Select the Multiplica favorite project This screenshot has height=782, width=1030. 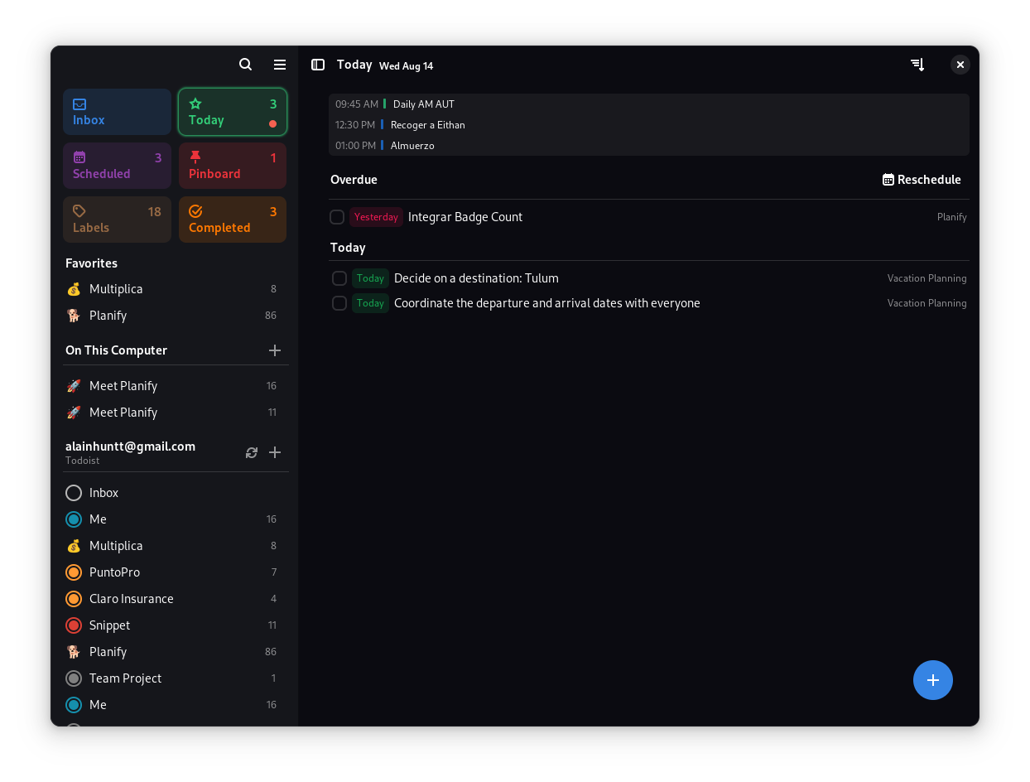(x=116, y=288)
